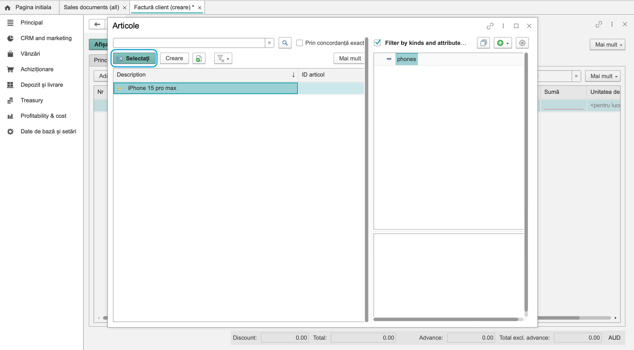Open the Articole dialog kebab menu
This screenshot has height=350, width=634.
(x=503, y=26)
